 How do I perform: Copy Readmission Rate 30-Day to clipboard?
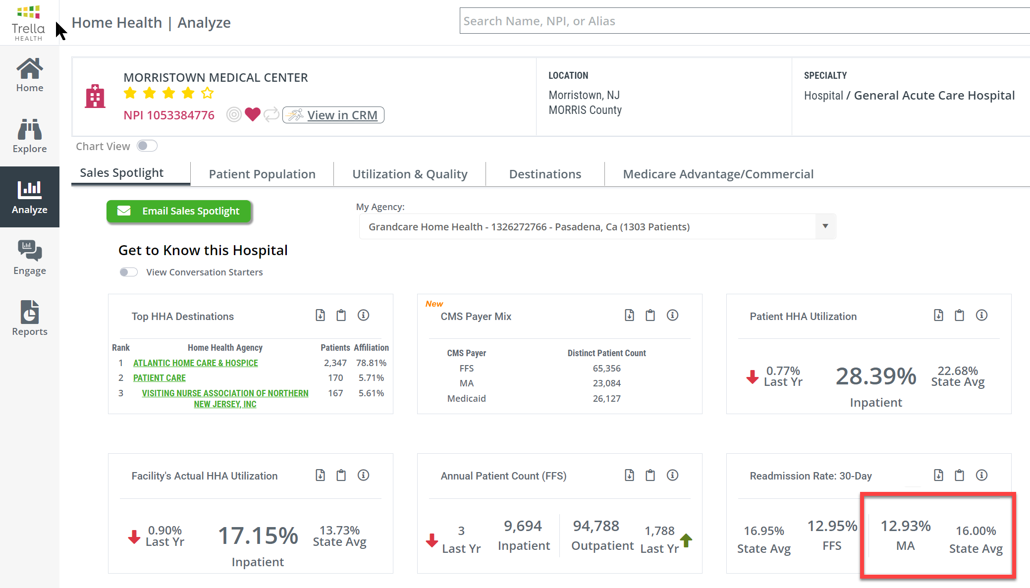coord(960,476)
